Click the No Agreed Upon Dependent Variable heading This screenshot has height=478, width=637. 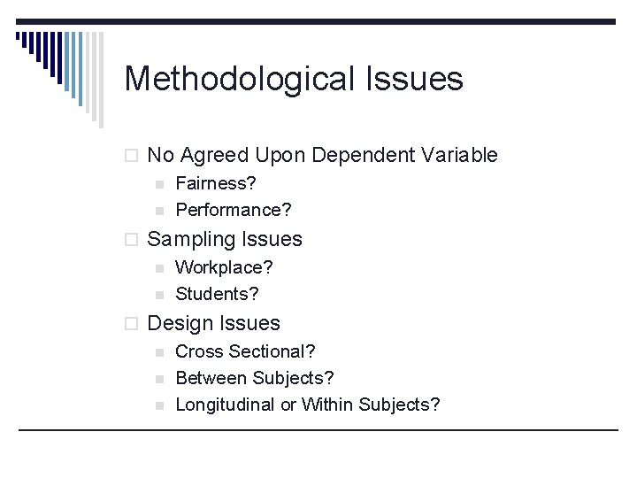pyautogui.click(x=323, y=155)
